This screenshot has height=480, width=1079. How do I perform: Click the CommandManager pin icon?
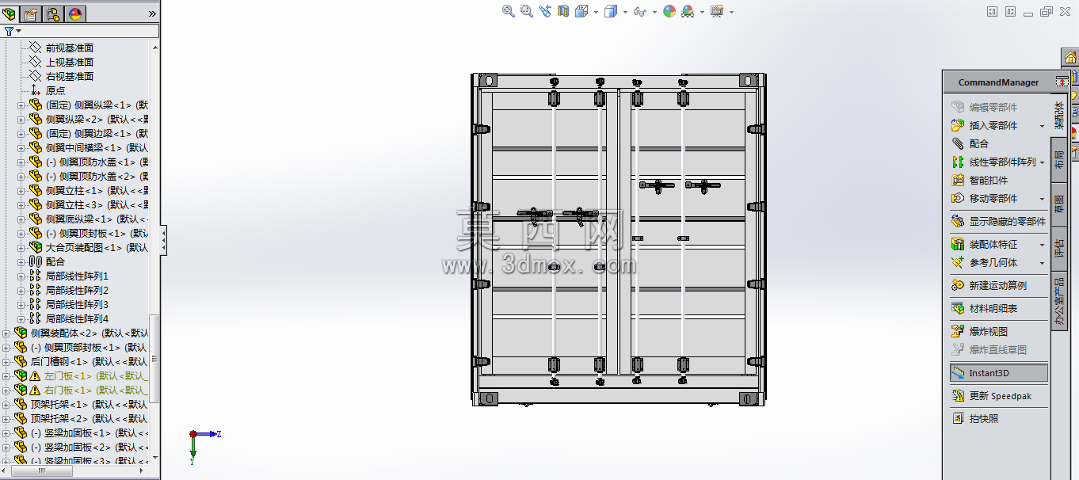point(1062,82)
